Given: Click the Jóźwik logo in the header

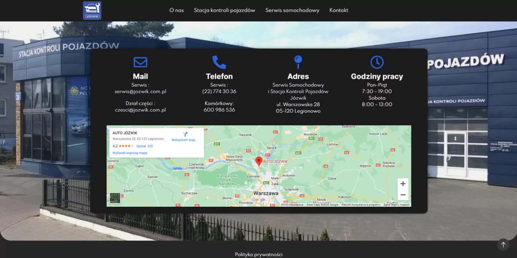Looking at the screenshot, I should tap(92, 10).
